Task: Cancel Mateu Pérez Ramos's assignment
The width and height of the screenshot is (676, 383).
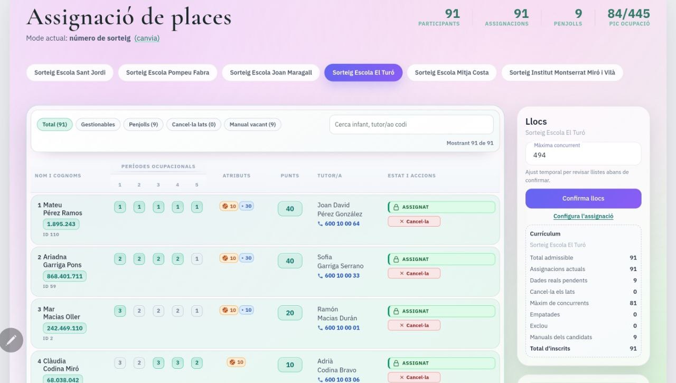Action: click(x=414, y=221)
